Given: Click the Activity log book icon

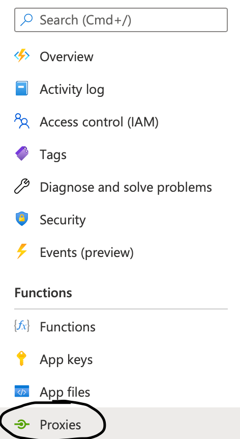Looking at the screenshot, I should pos(22,89).
